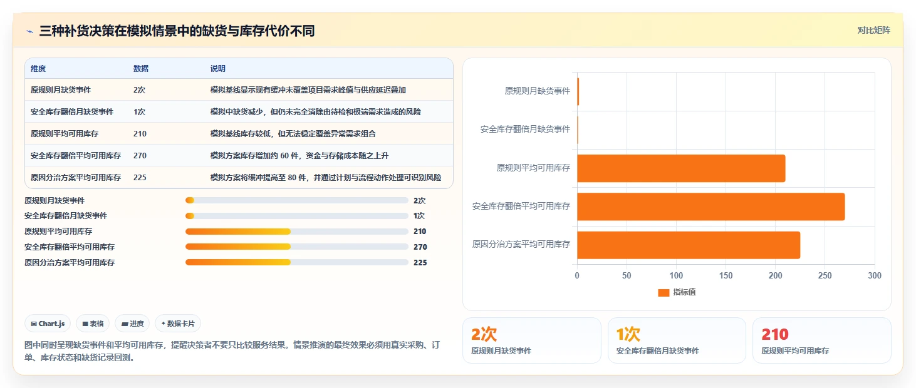Click description starting 模拟基线库存较低

point(293,134)
